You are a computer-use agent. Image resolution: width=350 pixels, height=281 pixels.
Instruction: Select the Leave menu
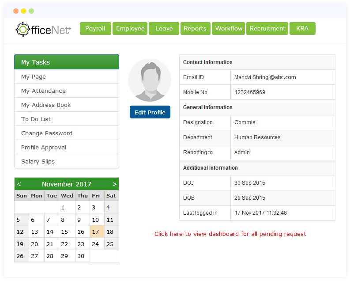[164, 28]
